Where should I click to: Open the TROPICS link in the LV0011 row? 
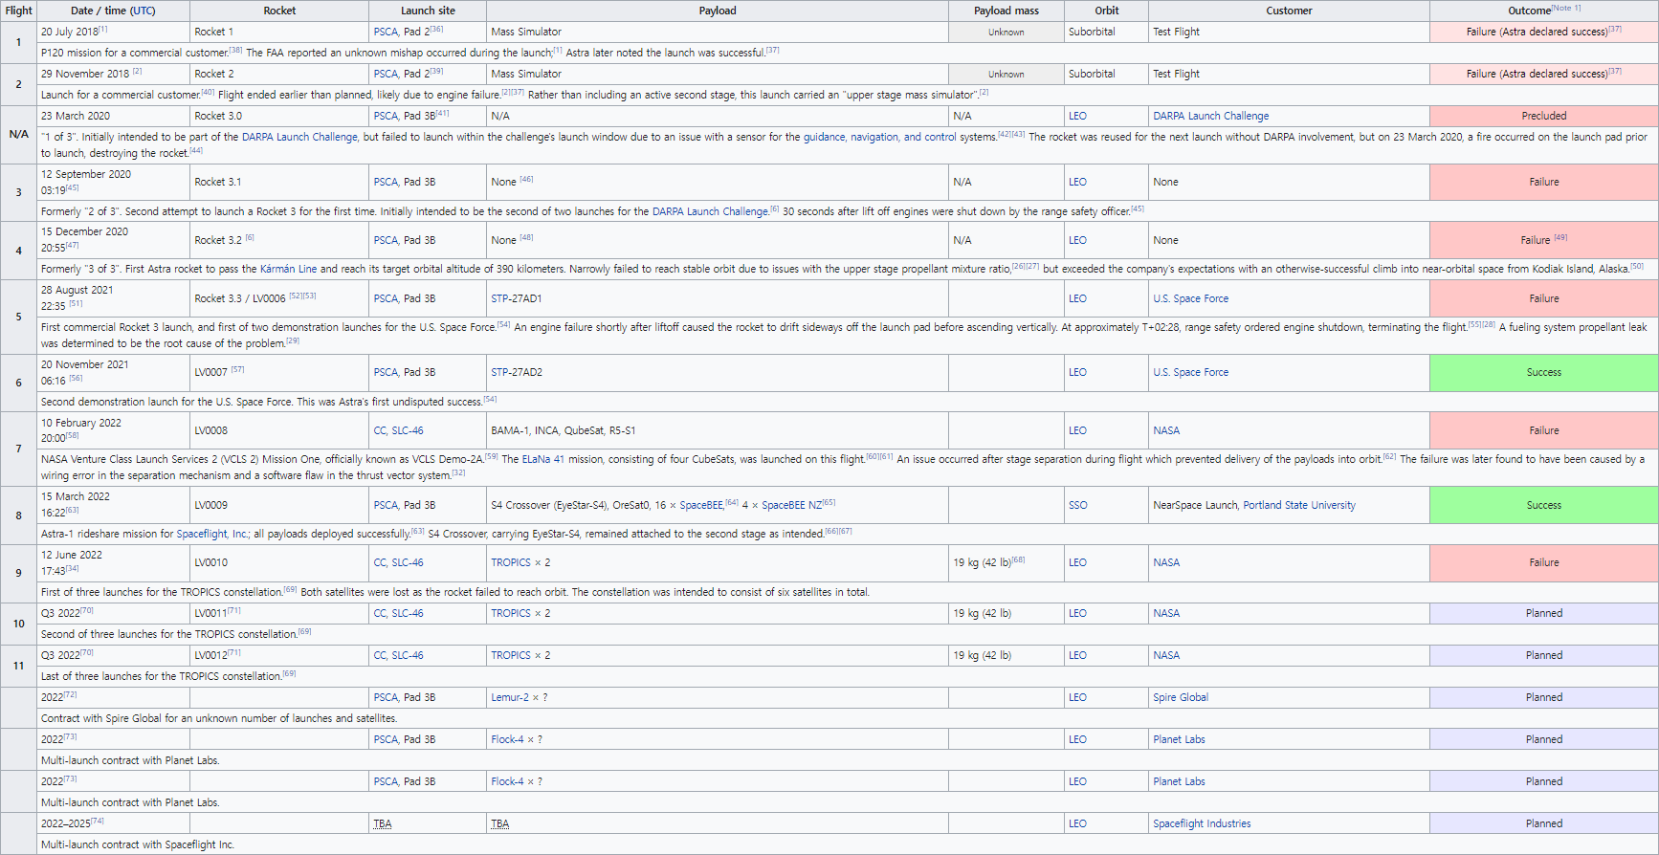click(511, 613)
